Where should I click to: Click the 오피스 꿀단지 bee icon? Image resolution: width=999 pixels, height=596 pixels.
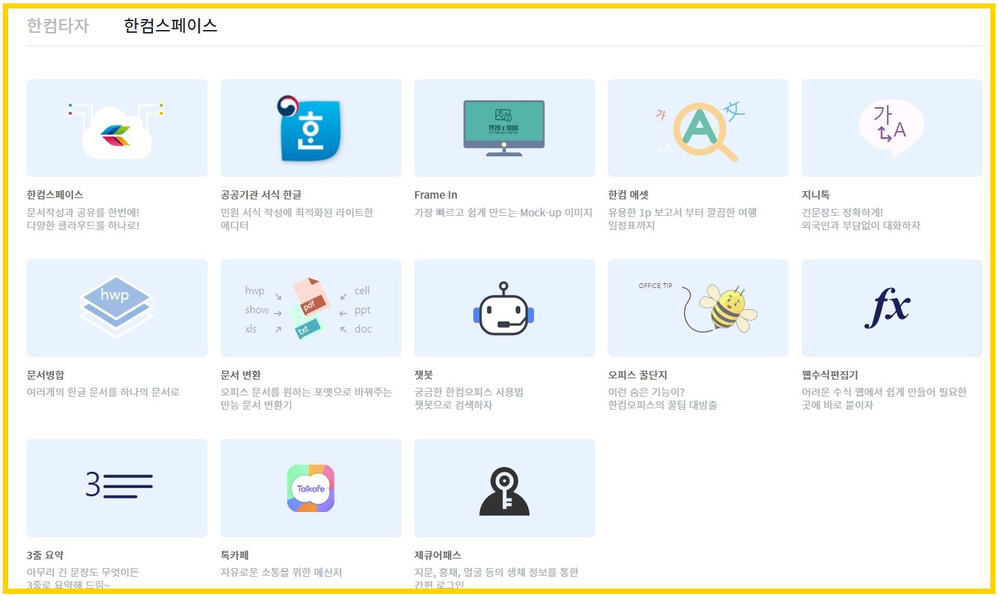pyautogui.click(x=698, y=308)
